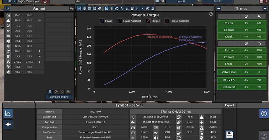Click the undo arrow icon above Compare Engine
Image resolution: width=269 pixels, height=140 pixels.
62,92
